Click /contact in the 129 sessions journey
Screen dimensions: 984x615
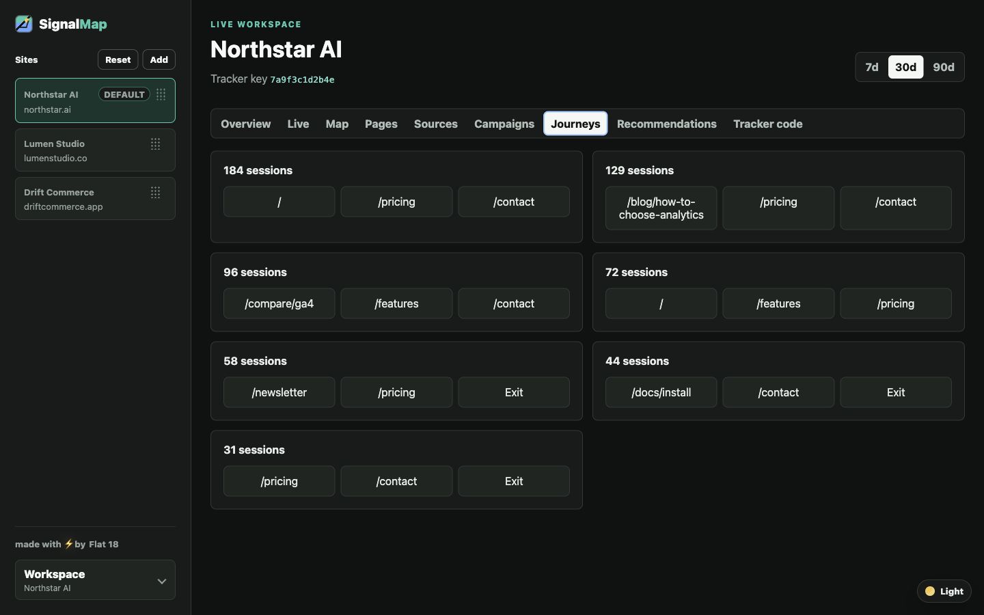[x=896, y=208]
